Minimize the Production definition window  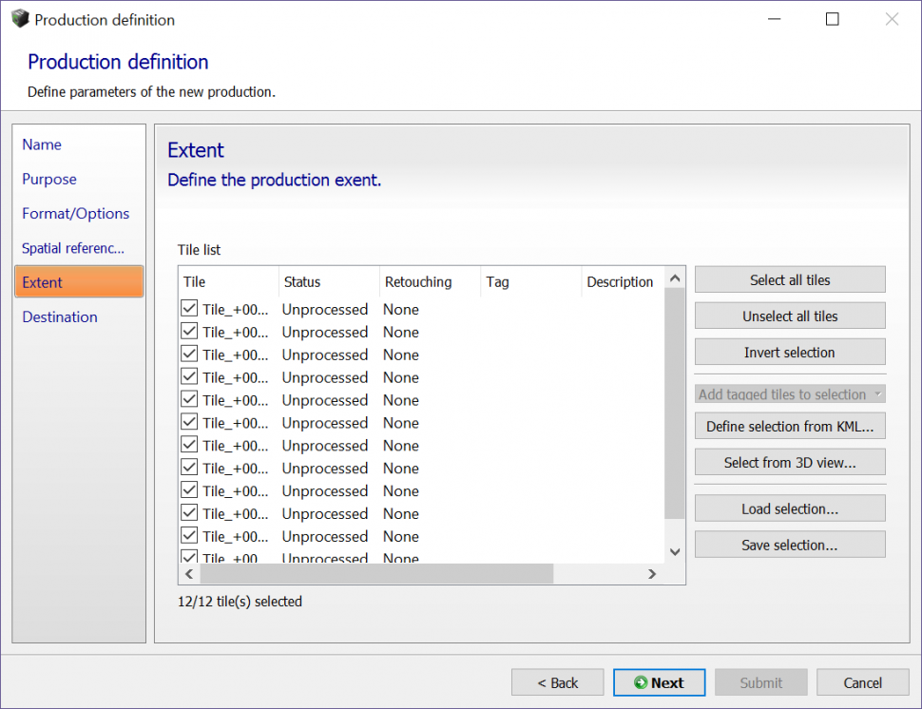[775, 19]
